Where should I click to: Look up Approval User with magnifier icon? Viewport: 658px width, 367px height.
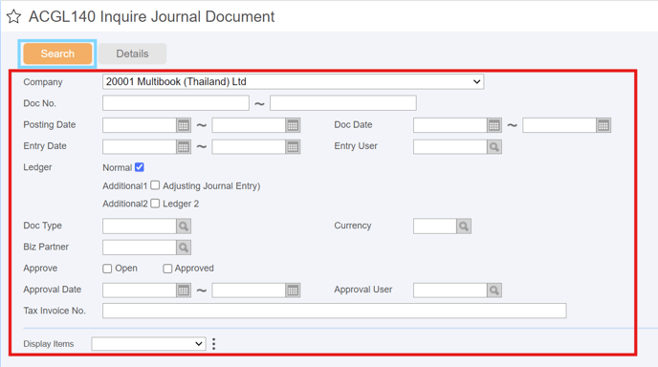[493, 290]
